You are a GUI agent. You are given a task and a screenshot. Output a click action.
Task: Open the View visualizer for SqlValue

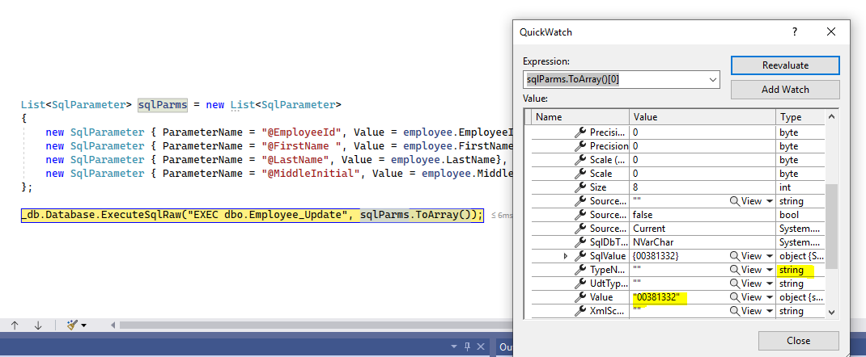tap(747, 256)
